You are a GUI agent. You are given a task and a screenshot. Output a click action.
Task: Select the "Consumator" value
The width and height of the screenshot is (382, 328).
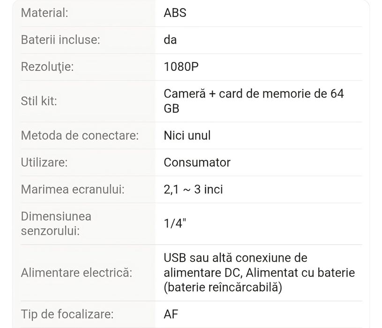coord(197,162)
